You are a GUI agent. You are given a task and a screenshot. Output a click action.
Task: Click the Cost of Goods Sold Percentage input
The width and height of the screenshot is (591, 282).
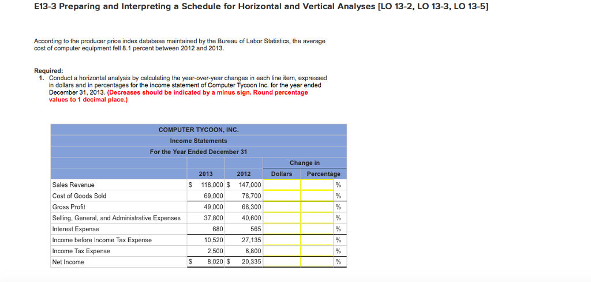point(317,195)
